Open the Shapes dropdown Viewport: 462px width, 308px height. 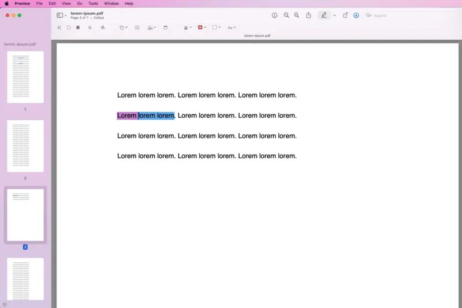click(x=124, y=27)
